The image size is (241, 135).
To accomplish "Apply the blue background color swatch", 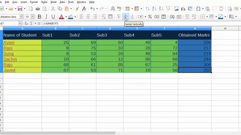I will [70, 16].
